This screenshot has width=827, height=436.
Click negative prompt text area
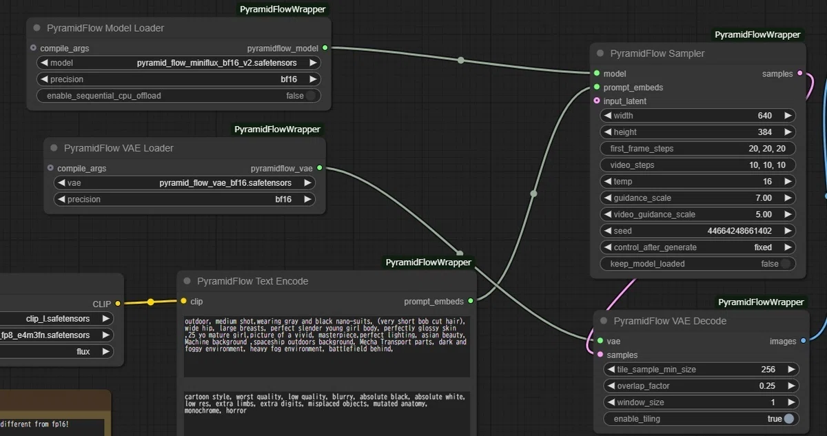coord(327,413)
